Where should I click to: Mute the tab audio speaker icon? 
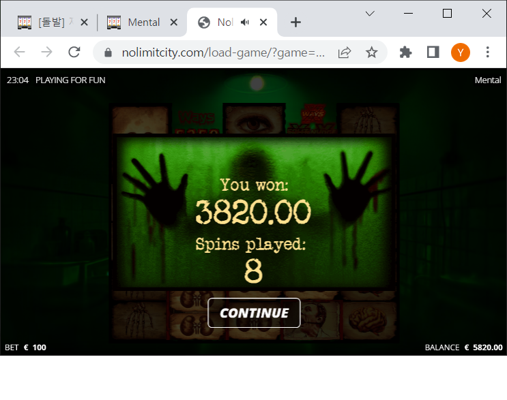[245, 22]
